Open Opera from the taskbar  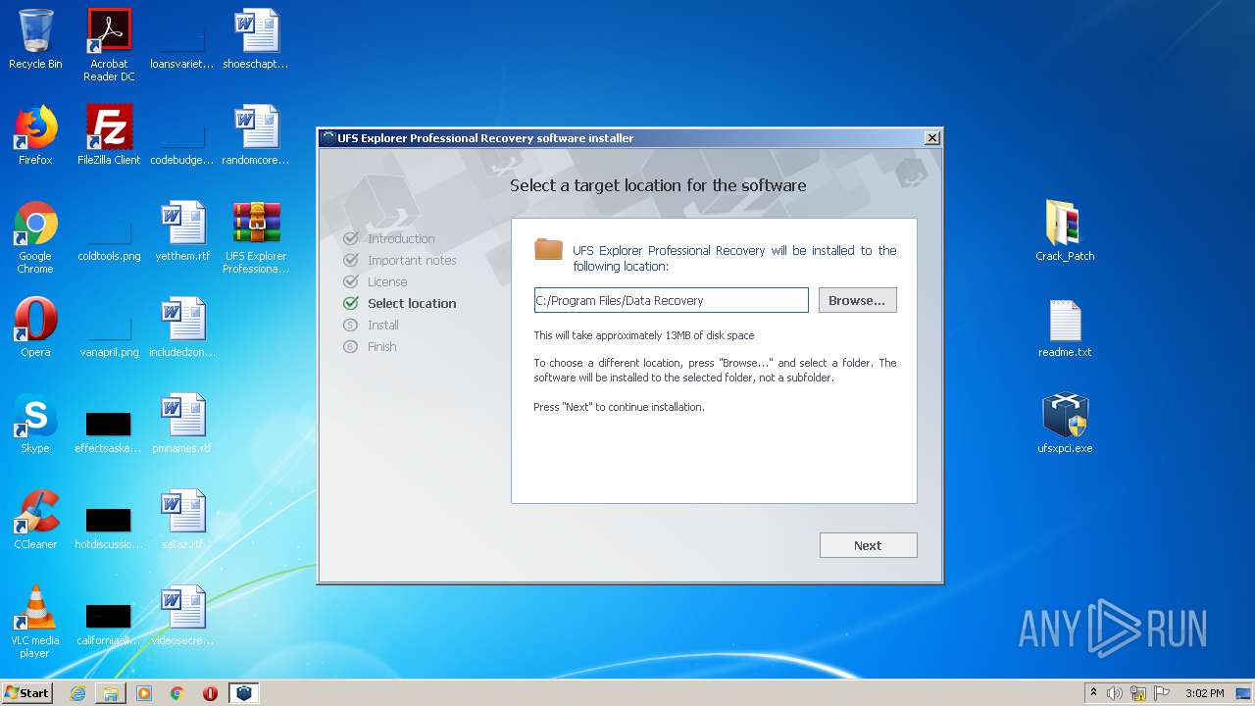pos(210,693)
